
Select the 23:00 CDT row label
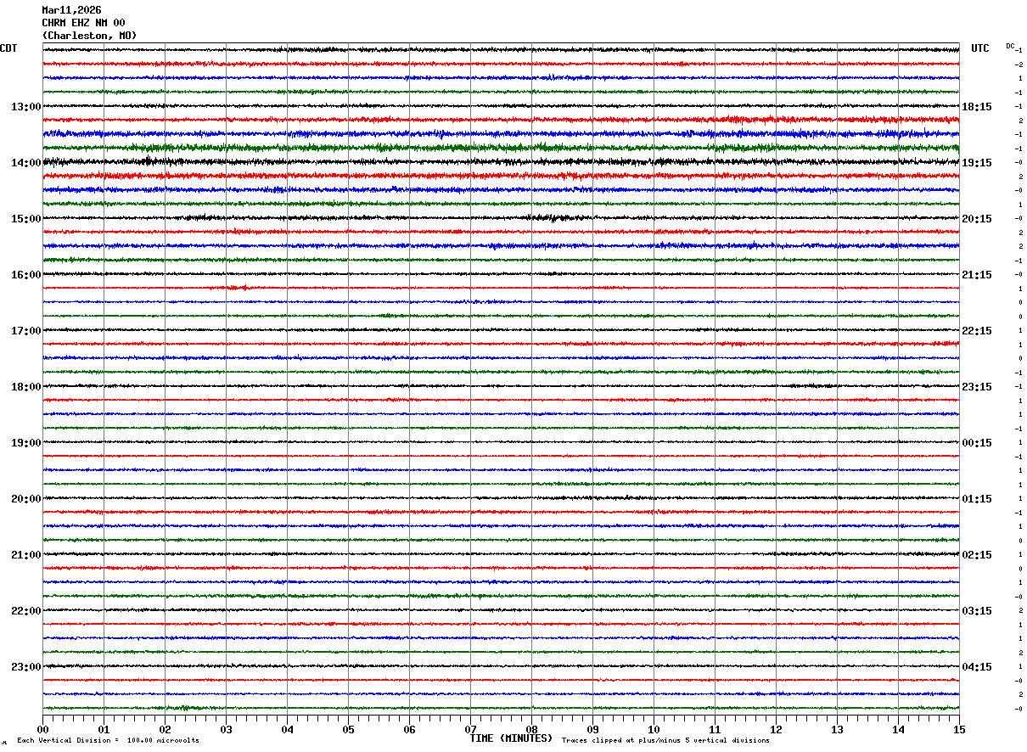pyautogui.click(x=25, y=666)
